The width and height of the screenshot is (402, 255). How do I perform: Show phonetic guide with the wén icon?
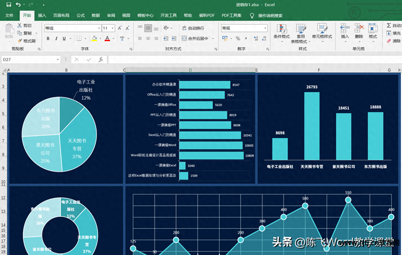coord(122,38)
